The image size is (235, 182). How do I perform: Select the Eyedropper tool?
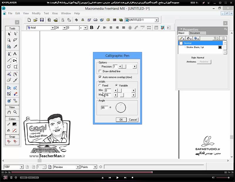pos(15,47)
